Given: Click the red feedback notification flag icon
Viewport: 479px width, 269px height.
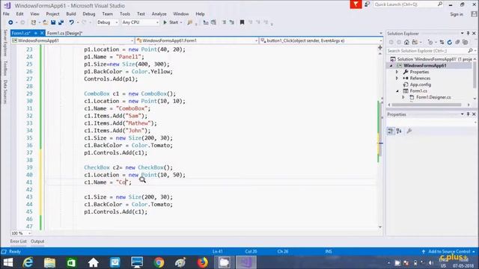Looking at the screenshot, I should [356, 4].
